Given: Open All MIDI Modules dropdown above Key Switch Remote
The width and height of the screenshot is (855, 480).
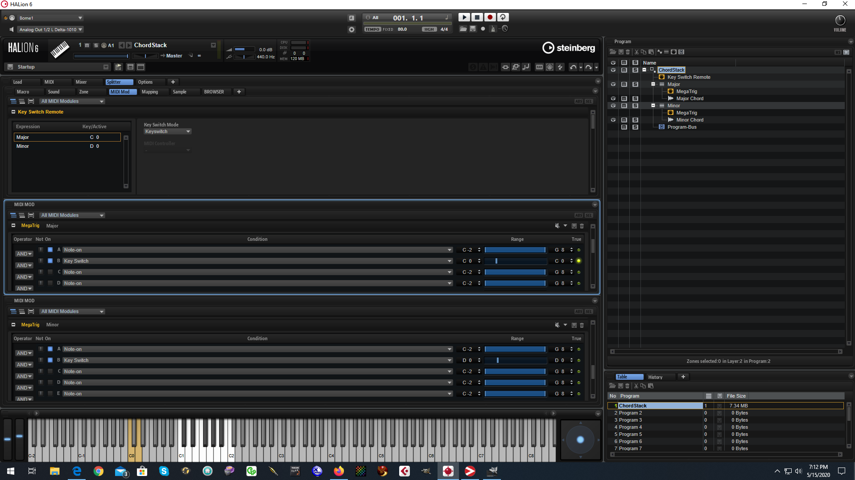Looking at the screenshot, I should tap(72, 101).
